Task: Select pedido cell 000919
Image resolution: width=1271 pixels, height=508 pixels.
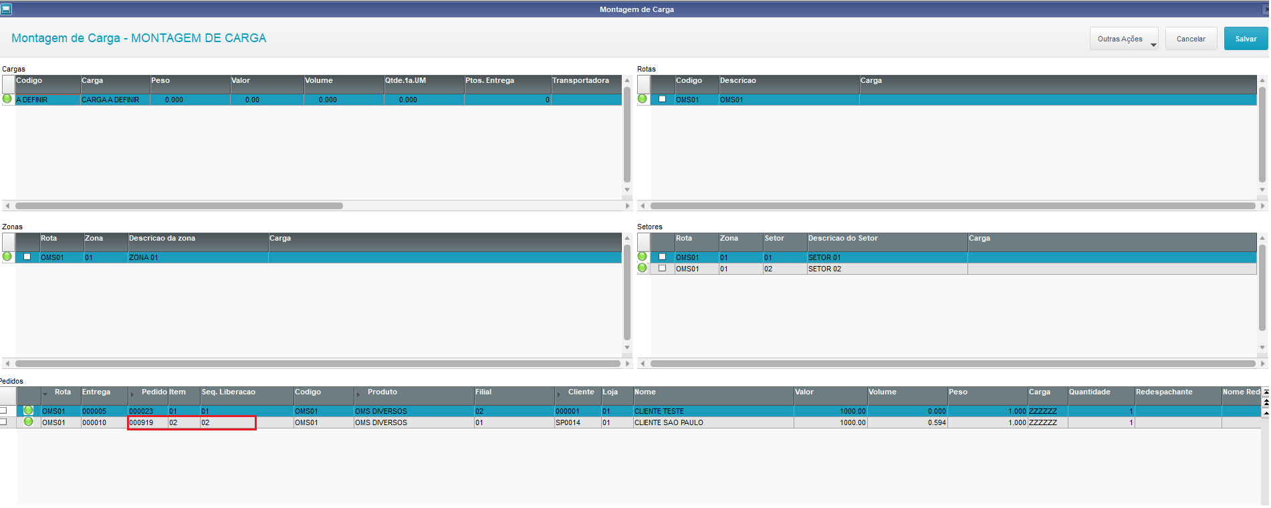Action: (148, 422)
